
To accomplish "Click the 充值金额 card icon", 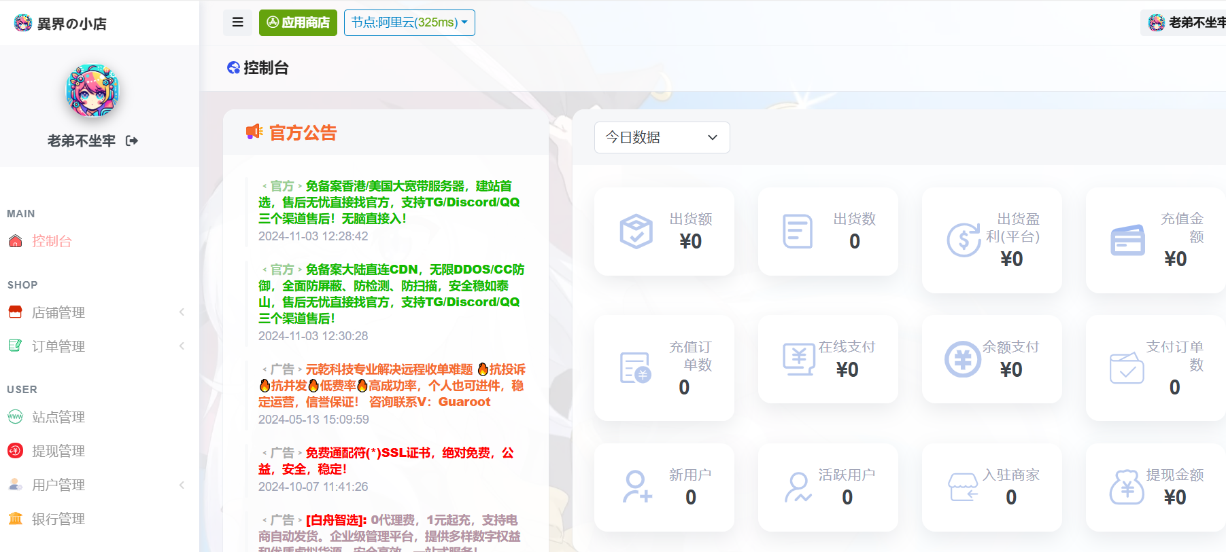I will point(1127,240).
